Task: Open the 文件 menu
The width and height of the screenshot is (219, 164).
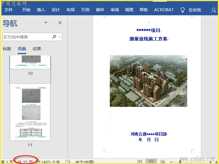Action: 8,10
